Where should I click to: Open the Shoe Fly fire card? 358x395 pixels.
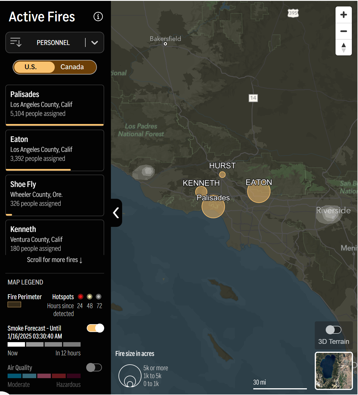(x=55, y=194)
